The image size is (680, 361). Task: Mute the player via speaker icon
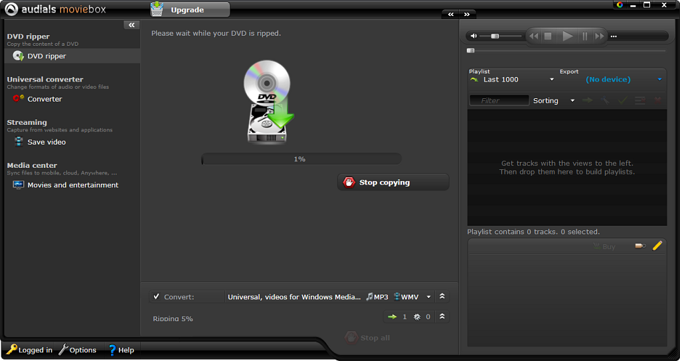click(x=473, y=36)
